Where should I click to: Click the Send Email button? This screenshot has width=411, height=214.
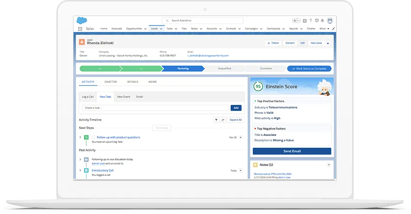[292, 151]
